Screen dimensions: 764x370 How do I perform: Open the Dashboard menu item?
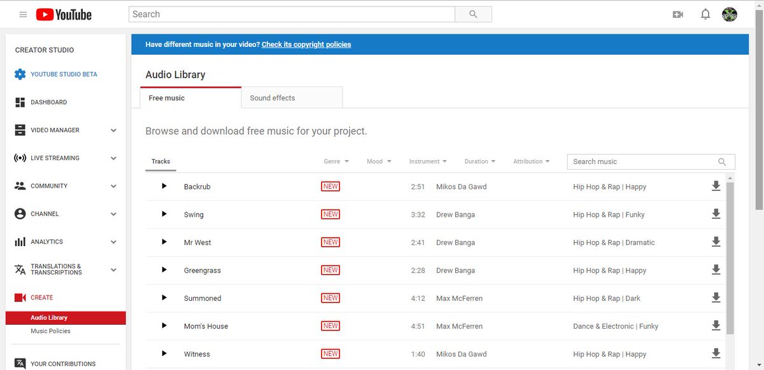(48, 102)
